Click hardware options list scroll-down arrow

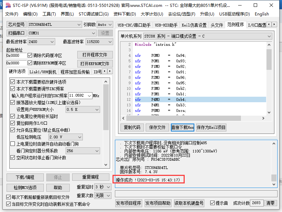point(106,165)
